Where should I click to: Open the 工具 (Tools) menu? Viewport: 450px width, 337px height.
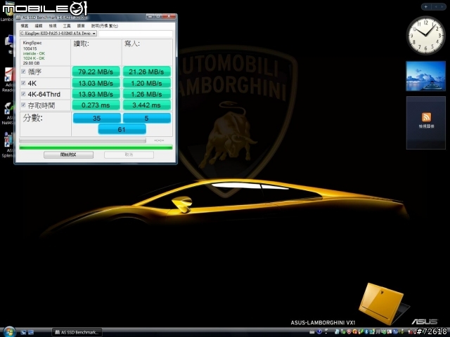(x=67, y=26)
